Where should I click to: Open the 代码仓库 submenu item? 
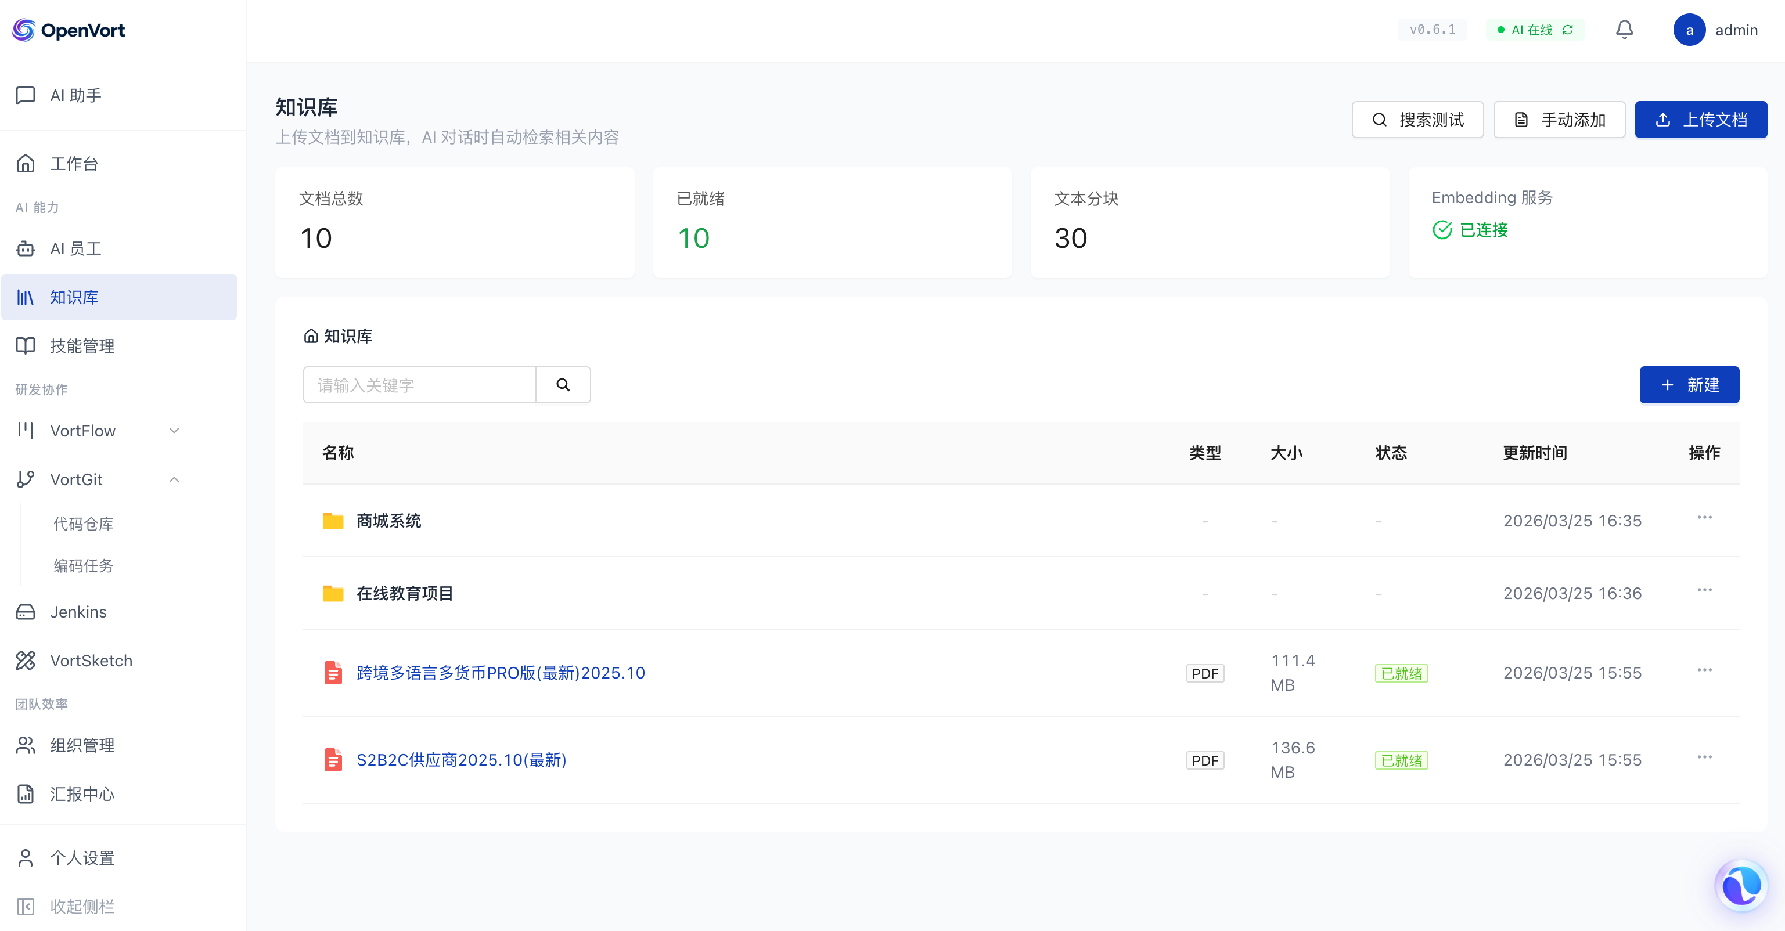(x=83, y=524)
